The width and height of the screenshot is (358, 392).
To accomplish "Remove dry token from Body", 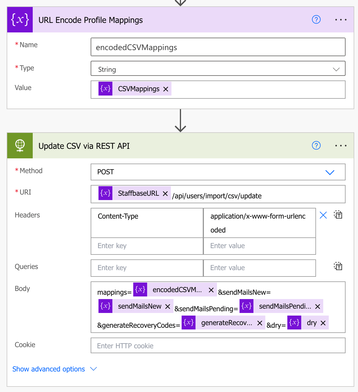I will [323, 323].
